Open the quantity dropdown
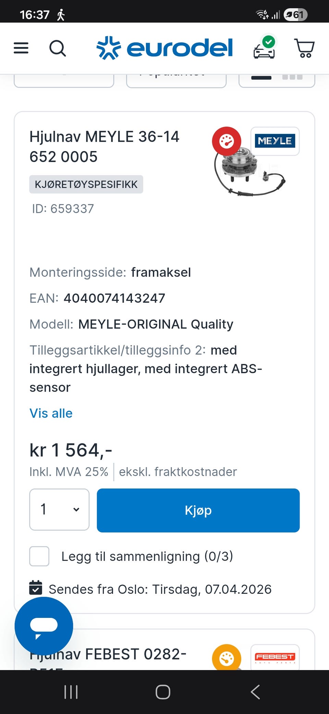The height and width of the screenshot is (714, 329). (x=59, y=509)
